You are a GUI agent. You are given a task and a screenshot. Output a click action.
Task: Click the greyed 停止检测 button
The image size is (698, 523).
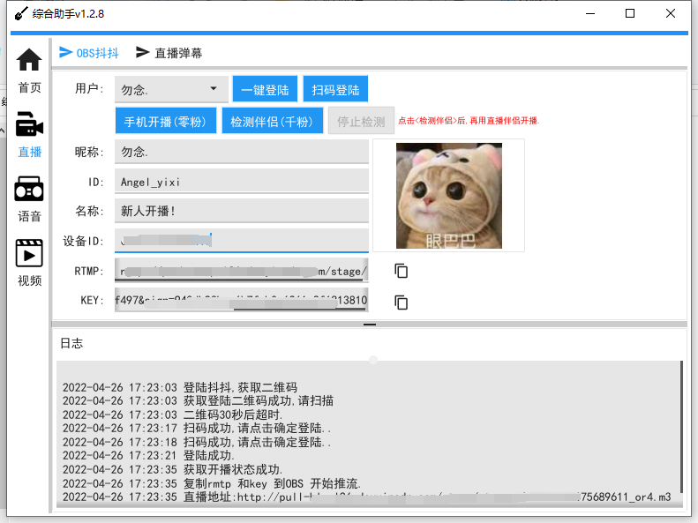(x=361, y=121)
